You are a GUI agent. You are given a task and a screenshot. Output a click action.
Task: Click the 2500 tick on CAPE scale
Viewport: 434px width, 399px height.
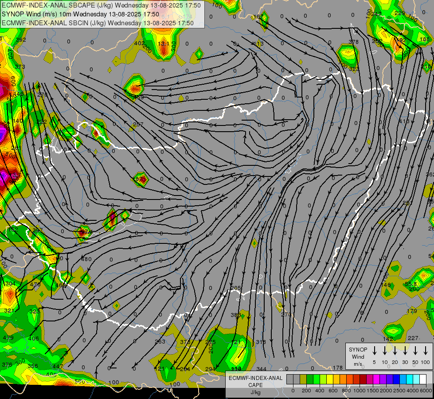pyautogui.click(x=399, y=391)
